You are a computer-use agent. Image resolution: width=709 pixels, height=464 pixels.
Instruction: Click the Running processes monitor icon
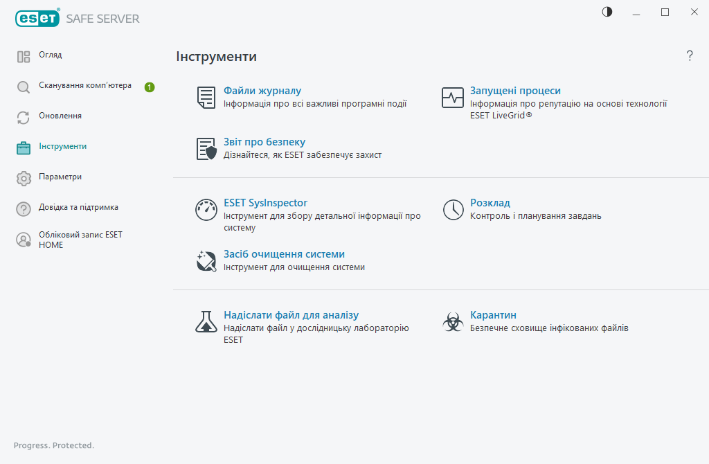[x=453, y=98]
